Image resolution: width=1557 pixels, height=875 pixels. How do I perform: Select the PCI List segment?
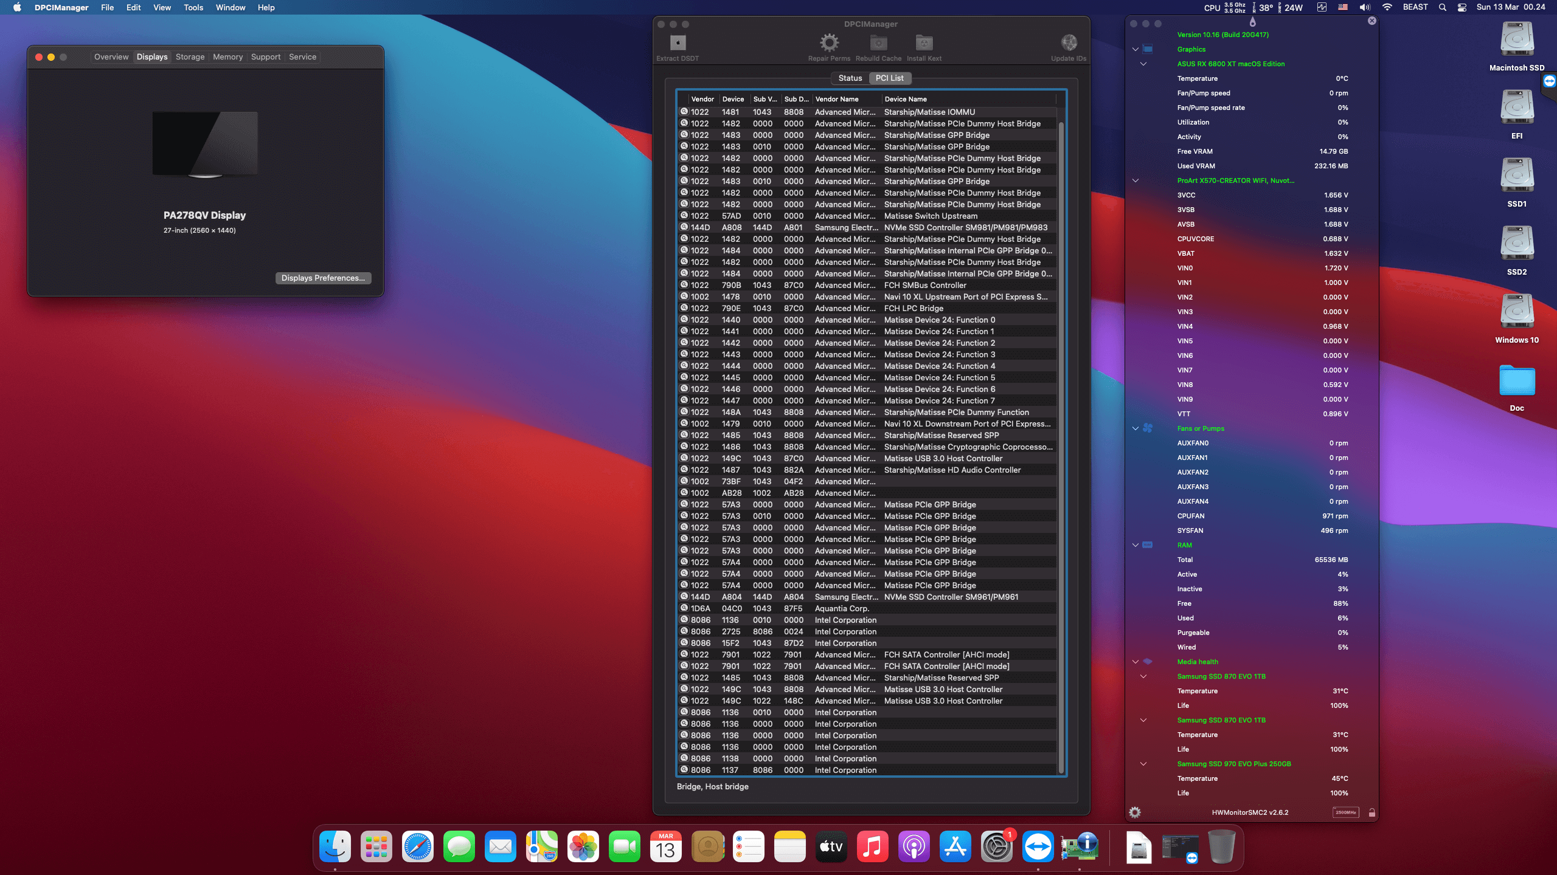889,78
